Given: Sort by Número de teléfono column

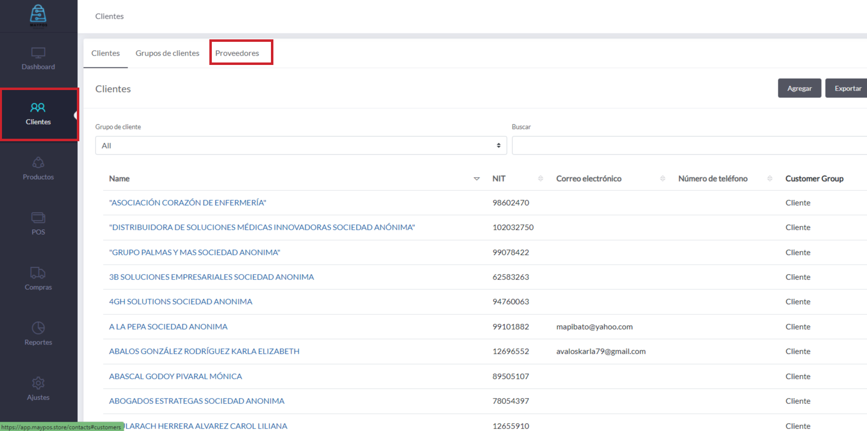Looking at the screenshot, I should 769,179.
